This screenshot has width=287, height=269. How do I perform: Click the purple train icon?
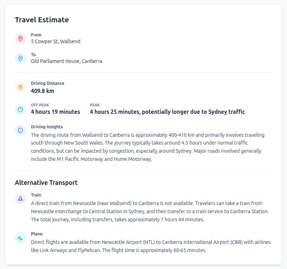[20, 199]
